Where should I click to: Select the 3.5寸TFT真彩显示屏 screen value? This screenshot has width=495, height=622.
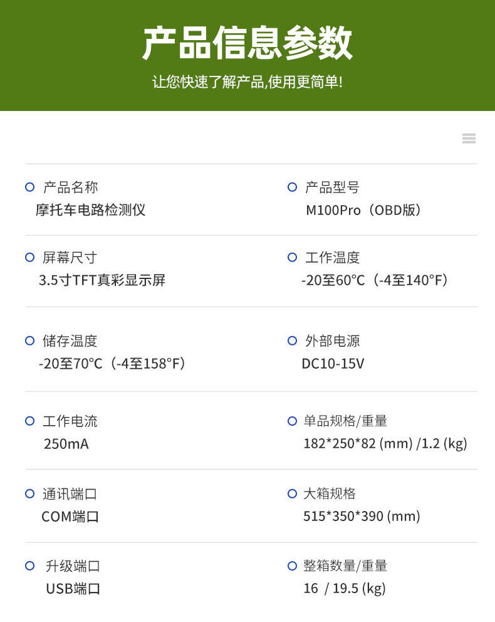(x=102, y=280)
